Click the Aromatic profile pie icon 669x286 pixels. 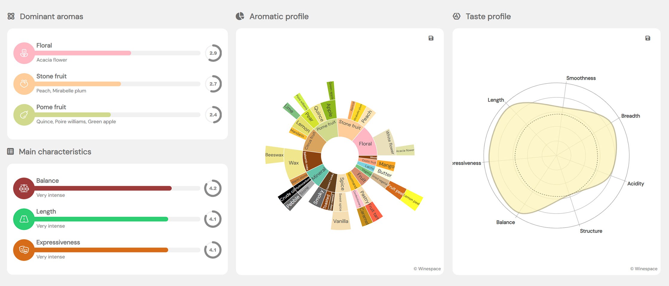(x=240, y=16)
